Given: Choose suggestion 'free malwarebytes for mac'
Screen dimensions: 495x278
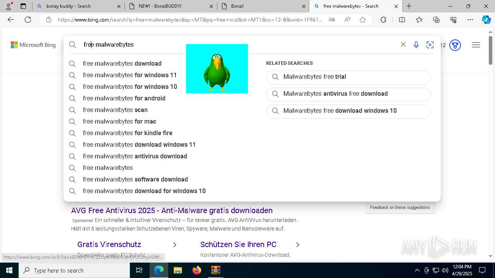Looking at the screenshot, I should click(x=119, y=121).
